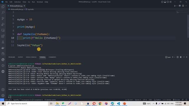Open the Extensions view
The width and height of the screenshot is (189, 106).
click(3, 36)
